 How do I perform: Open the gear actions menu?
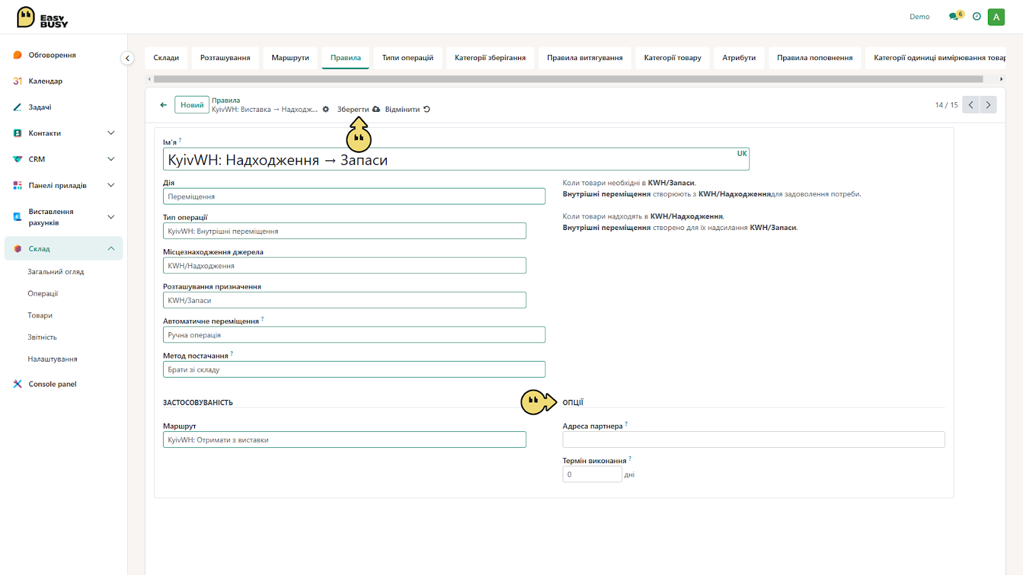tap(325, 109)
